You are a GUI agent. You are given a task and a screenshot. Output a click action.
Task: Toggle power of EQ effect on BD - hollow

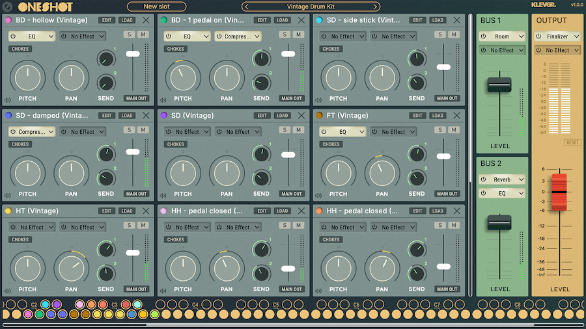tap(13, 36)
